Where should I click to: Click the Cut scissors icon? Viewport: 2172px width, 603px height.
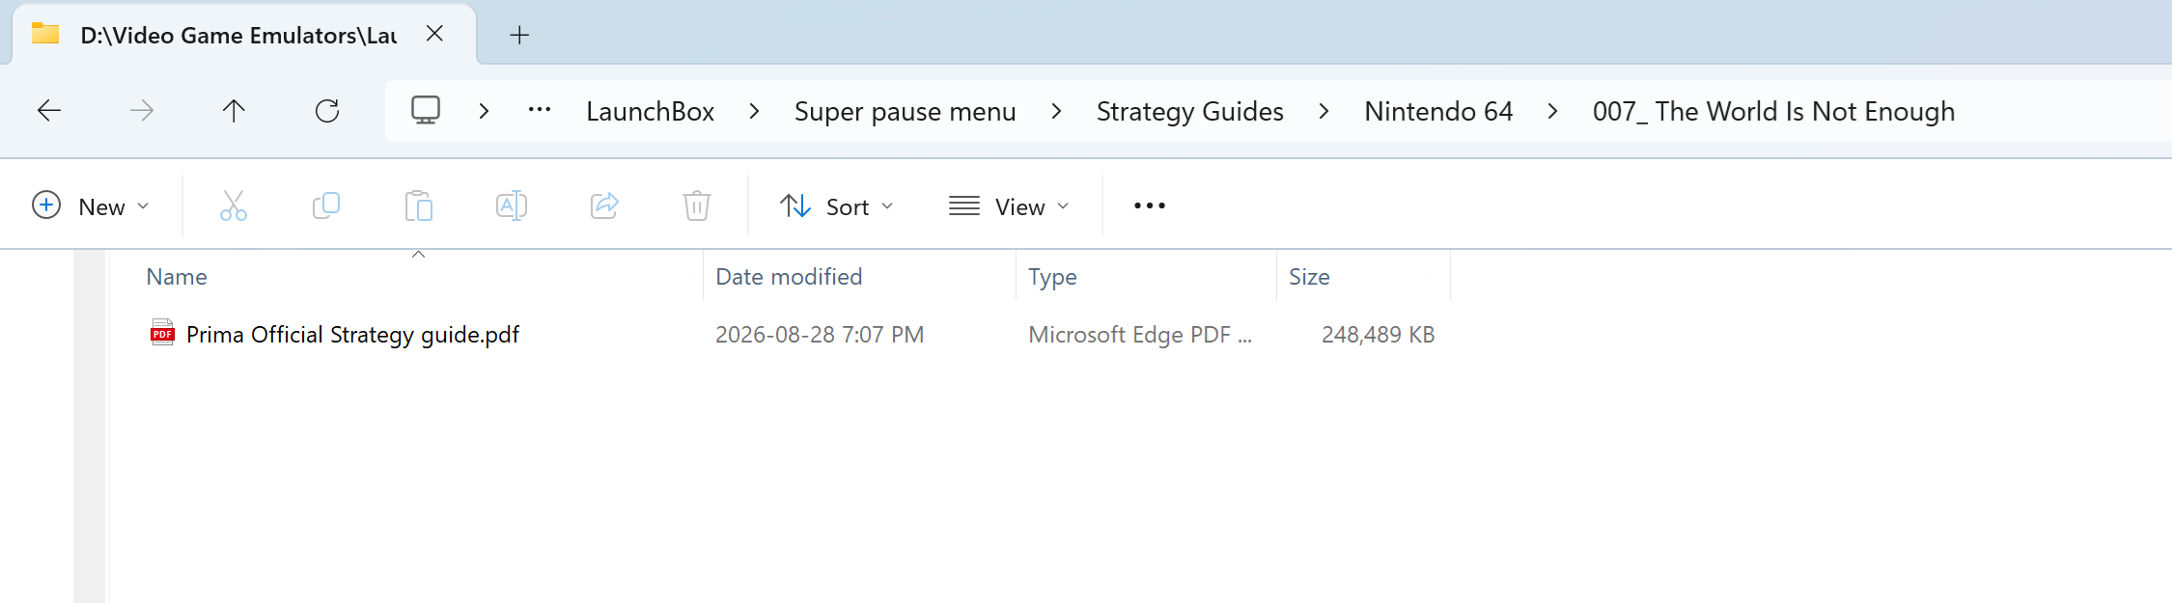[234, 206]
